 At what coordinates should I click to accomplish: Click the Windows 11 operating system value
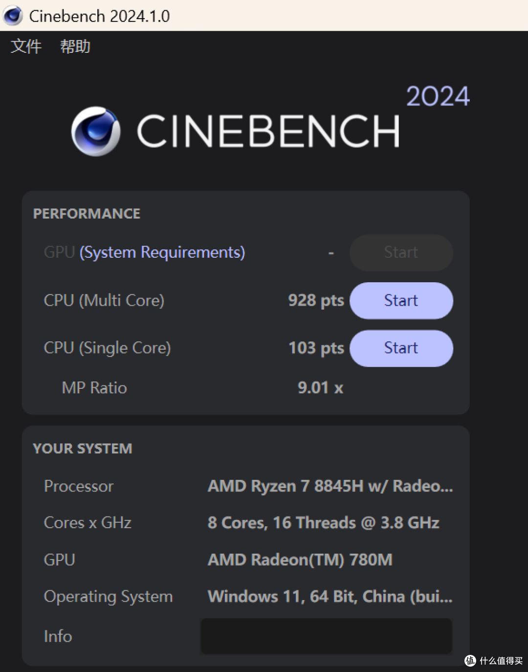[x=330, y=597]
